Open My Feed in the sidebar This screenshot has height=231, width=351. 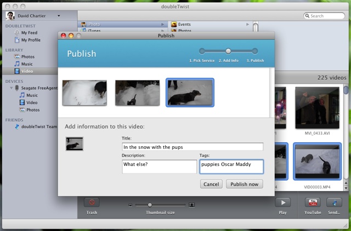(29, 33)
